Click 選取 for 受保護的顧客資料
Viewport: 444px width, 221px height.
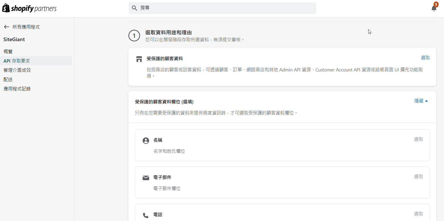pos(425,58)
